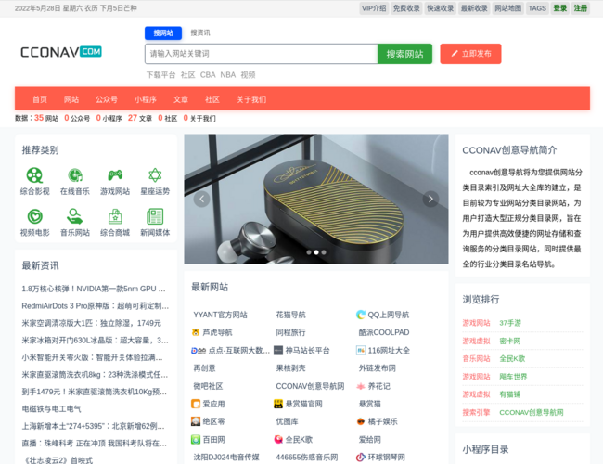Click the CCONAV.COM logo
The width and height of the screenshot is (603, 464).
(61, 52)
